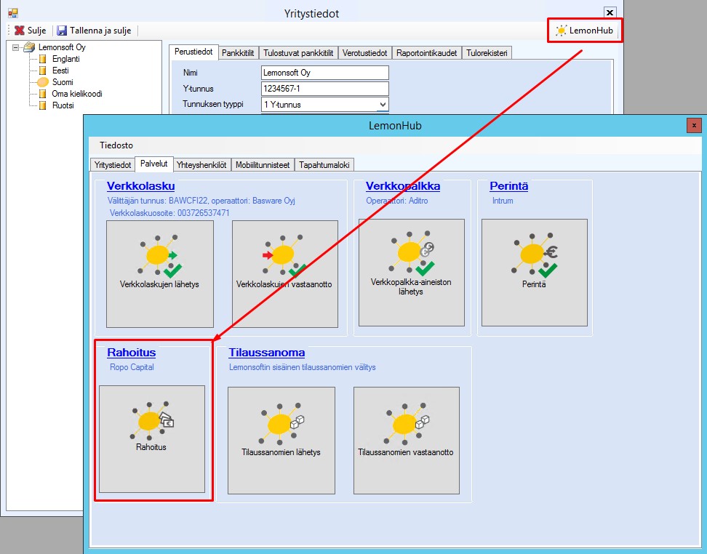This screenshot has height=554, width=707.
Task: Select Ruotsi in the language tree
Action: [63, 105]
